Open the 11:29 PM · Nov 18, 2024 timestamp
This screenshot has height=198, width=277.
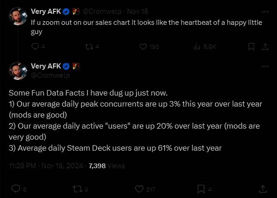coord(46,165)
